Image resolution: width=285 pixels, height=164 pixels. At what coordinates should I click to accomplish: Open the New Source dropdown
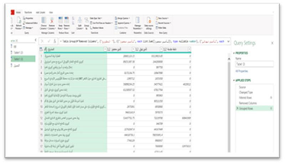pos(162,19)
